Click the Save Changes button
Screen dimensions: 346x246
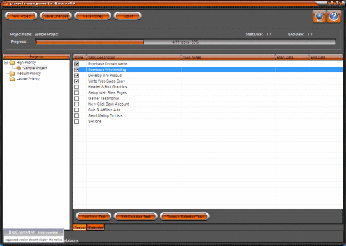[x=56, y=16]
